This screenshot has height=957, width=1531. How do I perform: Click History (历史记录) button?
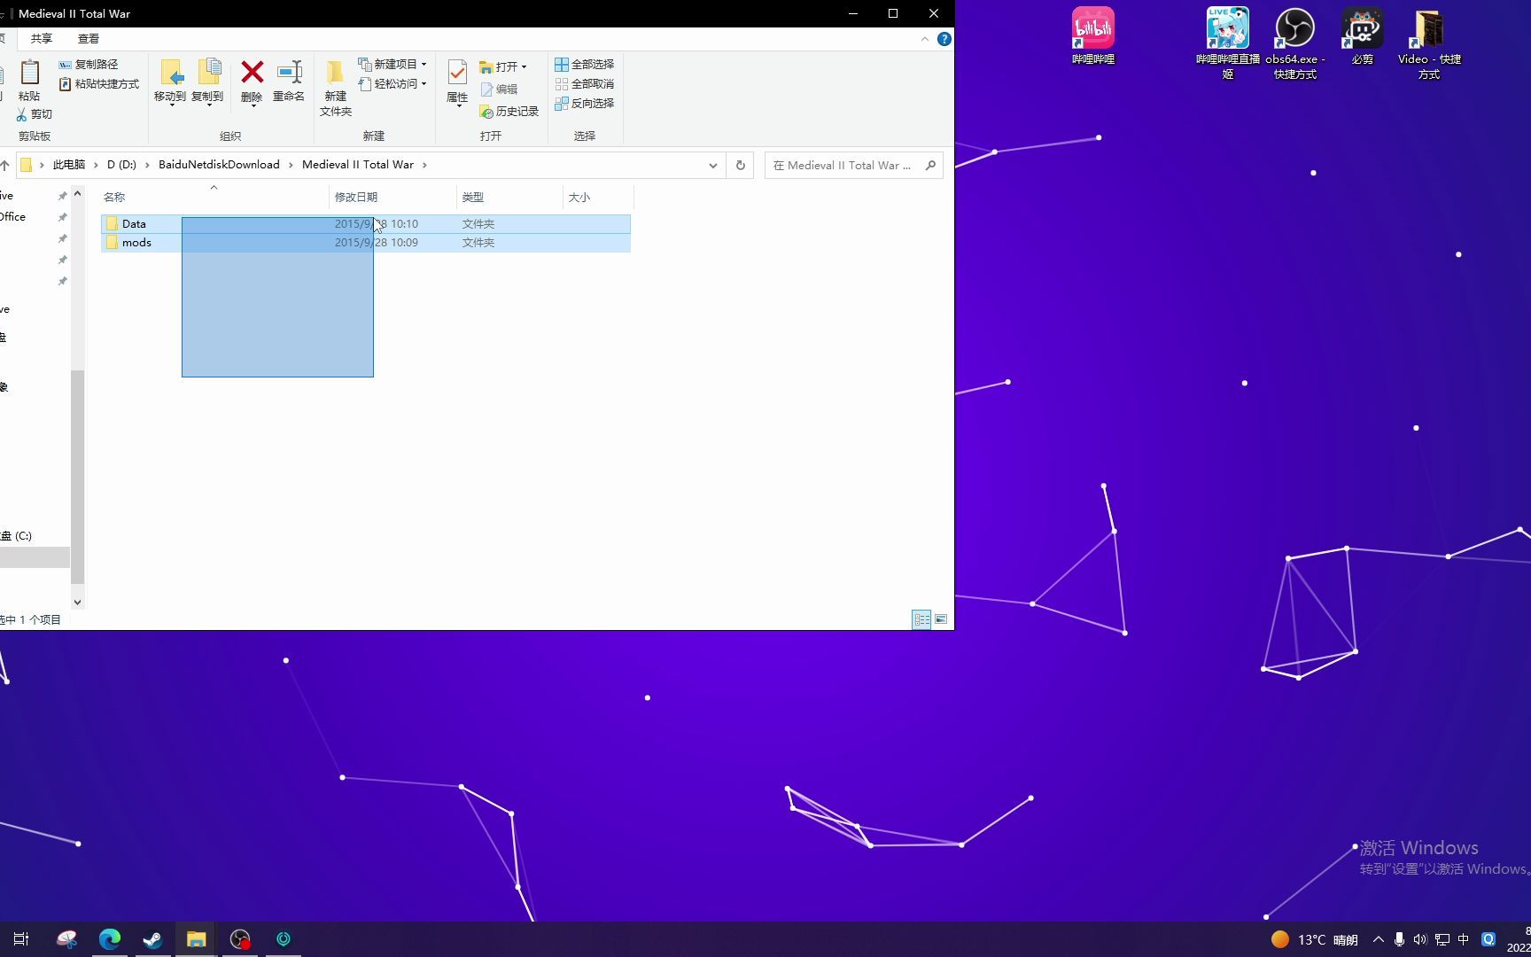509,112
